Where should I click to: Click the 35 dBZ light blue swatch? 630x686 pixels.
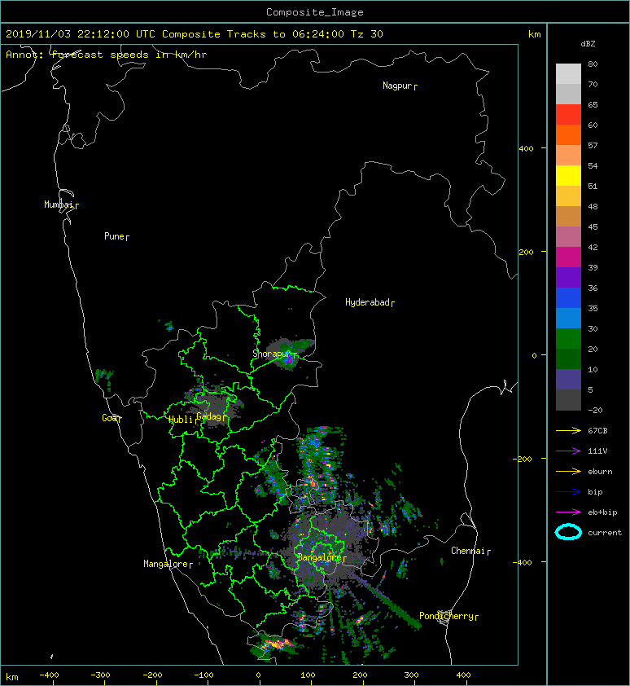(x=568, y=318)
